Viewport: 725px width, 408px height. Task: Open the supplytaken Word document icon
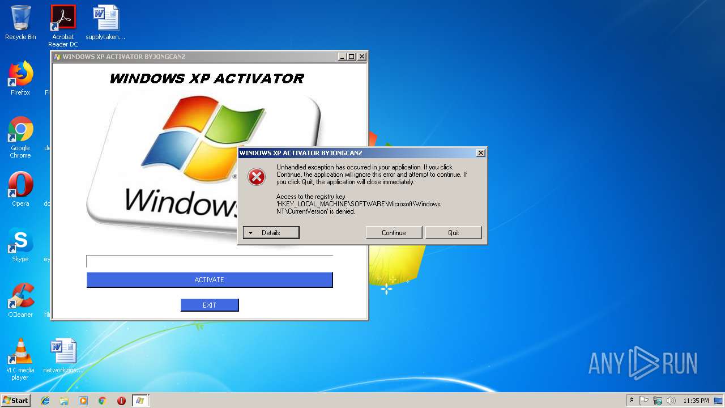105,23
